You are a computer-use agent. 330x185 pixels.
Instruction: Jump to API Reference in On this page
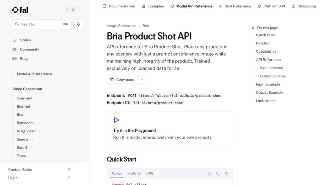268,60
